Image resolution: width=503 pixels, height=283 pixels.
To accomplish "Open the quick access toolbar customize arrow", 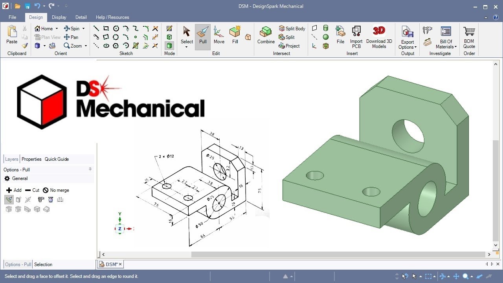I will coord(66,6).
